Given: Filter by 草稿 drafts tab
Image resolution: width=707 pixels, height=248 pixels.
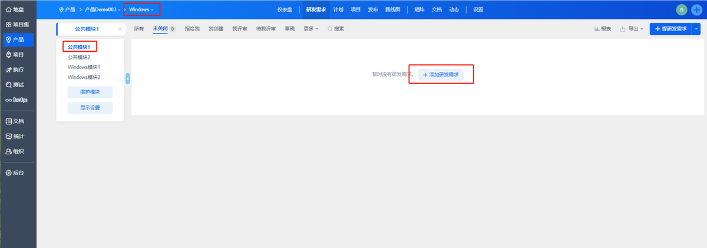Looking at the screenshot, I should (x=290, y=28).
